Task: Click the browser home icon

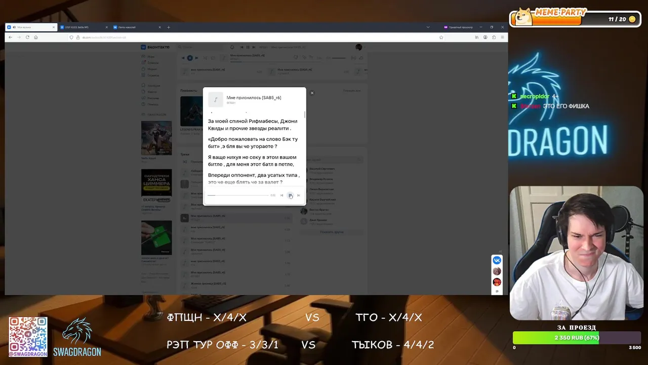Action: (35, 37)
